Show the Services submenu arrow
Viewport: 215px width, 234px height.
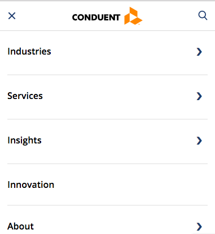point(199,96)
